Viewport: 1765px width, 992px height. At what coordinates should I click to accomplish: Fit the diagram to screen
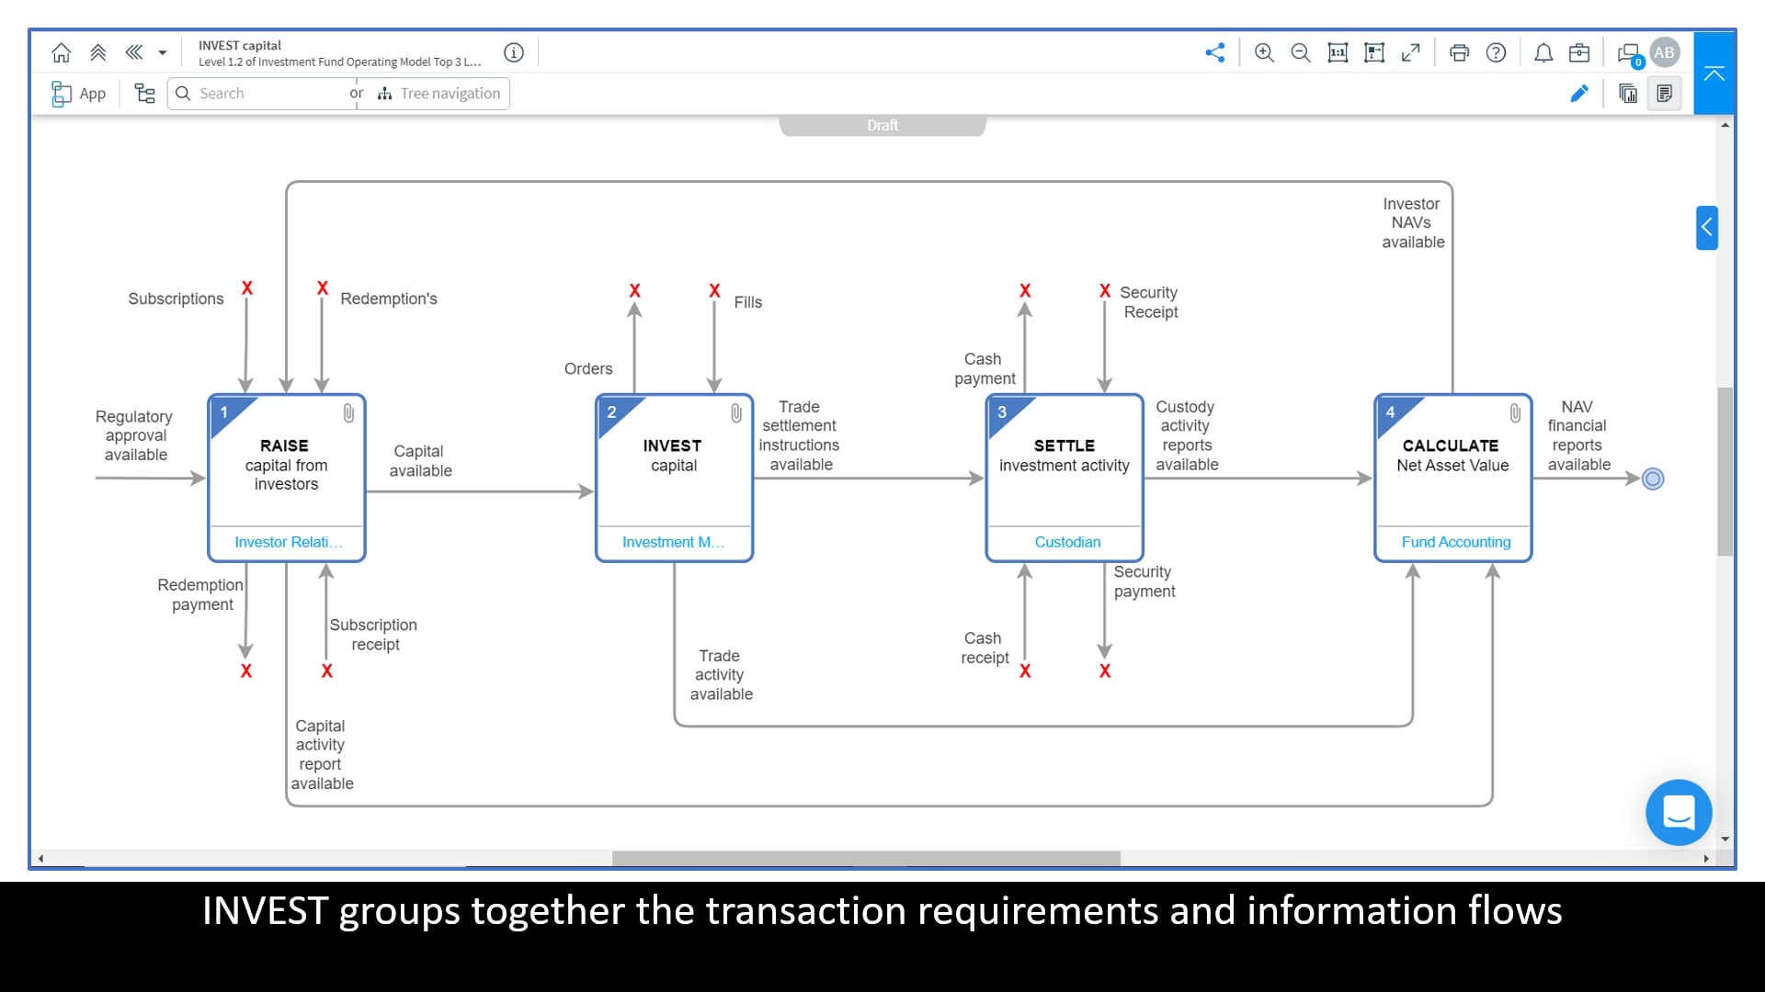pos(1374,52)
